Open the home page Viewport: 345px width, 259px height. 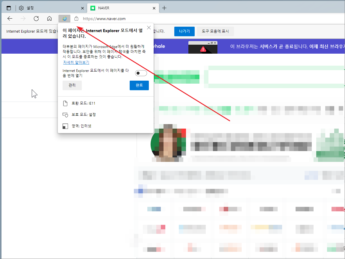[x=49, y=19]
